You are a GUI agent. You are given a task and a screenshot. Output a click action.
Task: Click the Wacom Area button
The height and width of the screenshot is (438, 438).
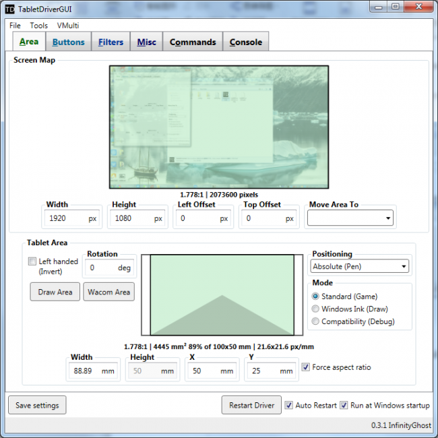(108, 292)
